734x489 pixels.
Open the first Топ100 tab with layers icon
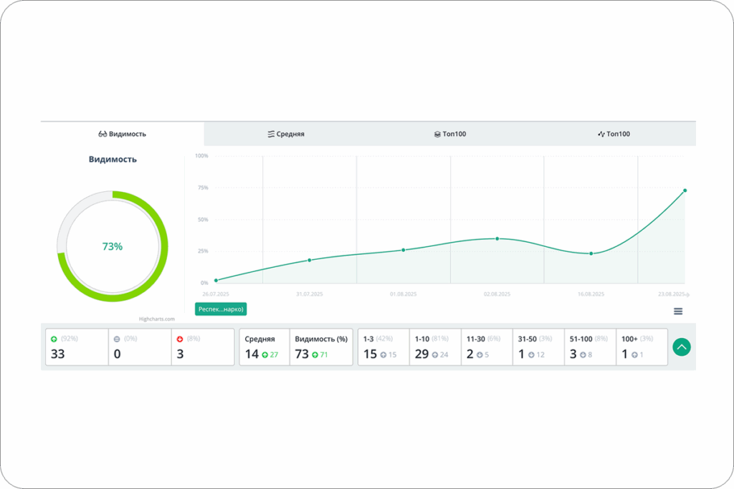(450, 134)
